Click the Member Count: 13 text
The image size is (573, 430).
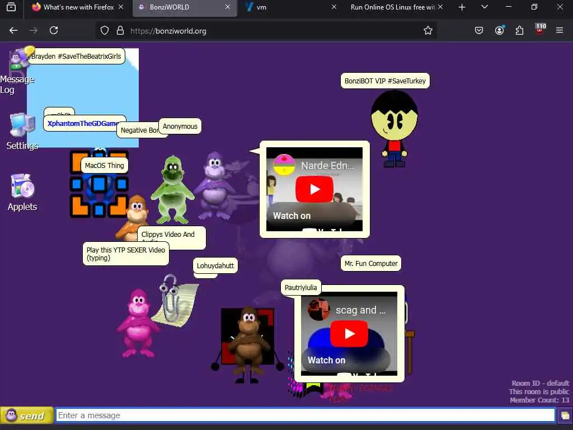click(539, 400)
